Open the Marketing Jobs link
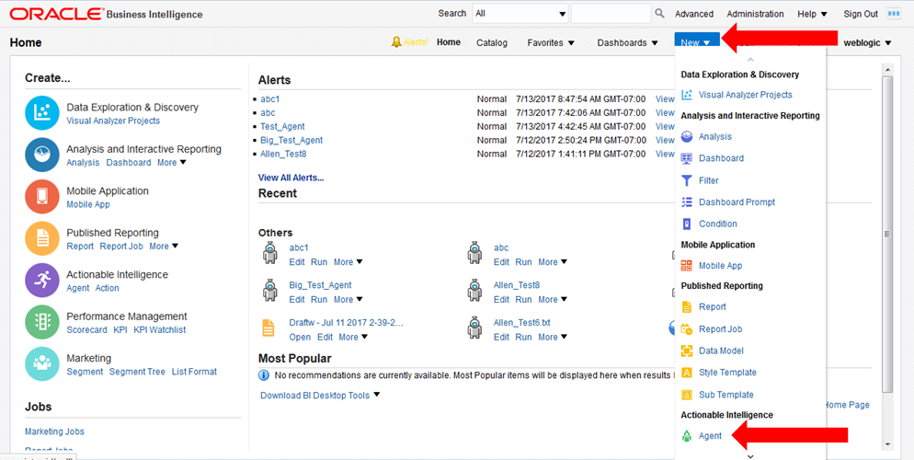The height and width of the screenshot is (460, 914). tap(54, 431)
